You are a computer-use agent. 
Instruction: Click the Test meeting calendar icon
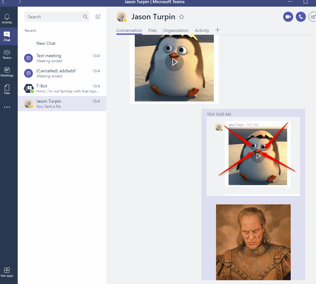28,58
